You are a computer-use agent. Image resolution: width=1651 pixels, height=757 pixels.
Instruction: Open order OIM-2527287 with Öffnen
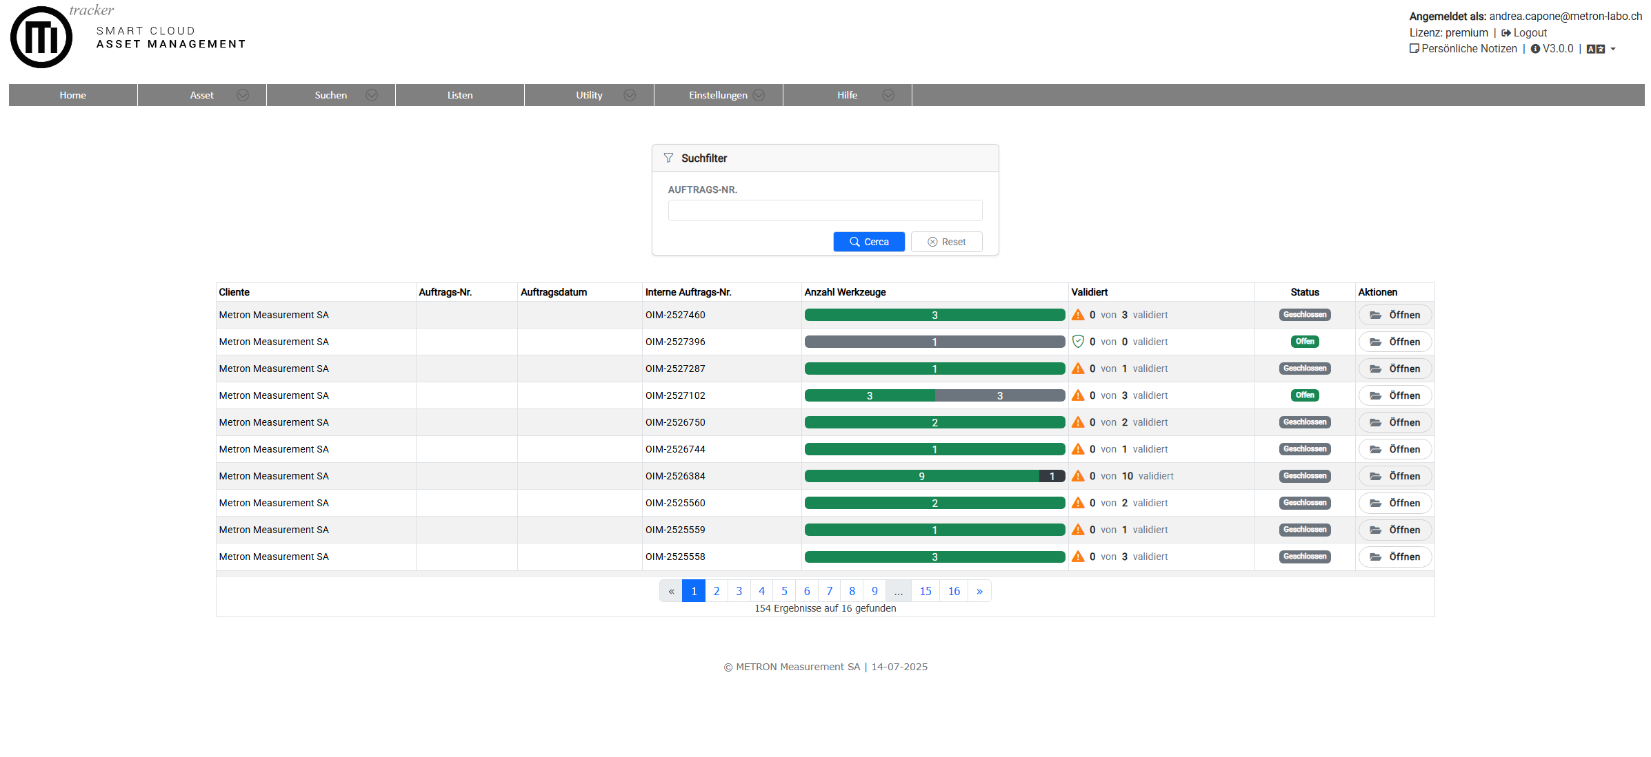pos(1394,369)
